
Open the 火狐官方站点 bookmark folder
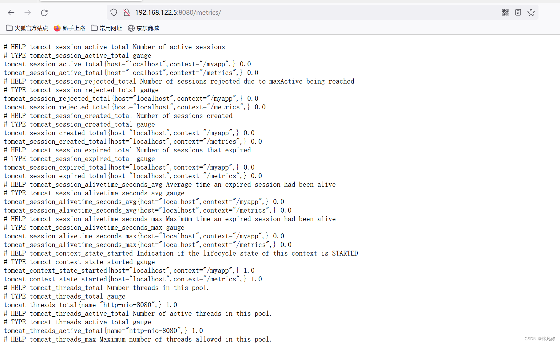pyautogui.click(x=27, y=28)
